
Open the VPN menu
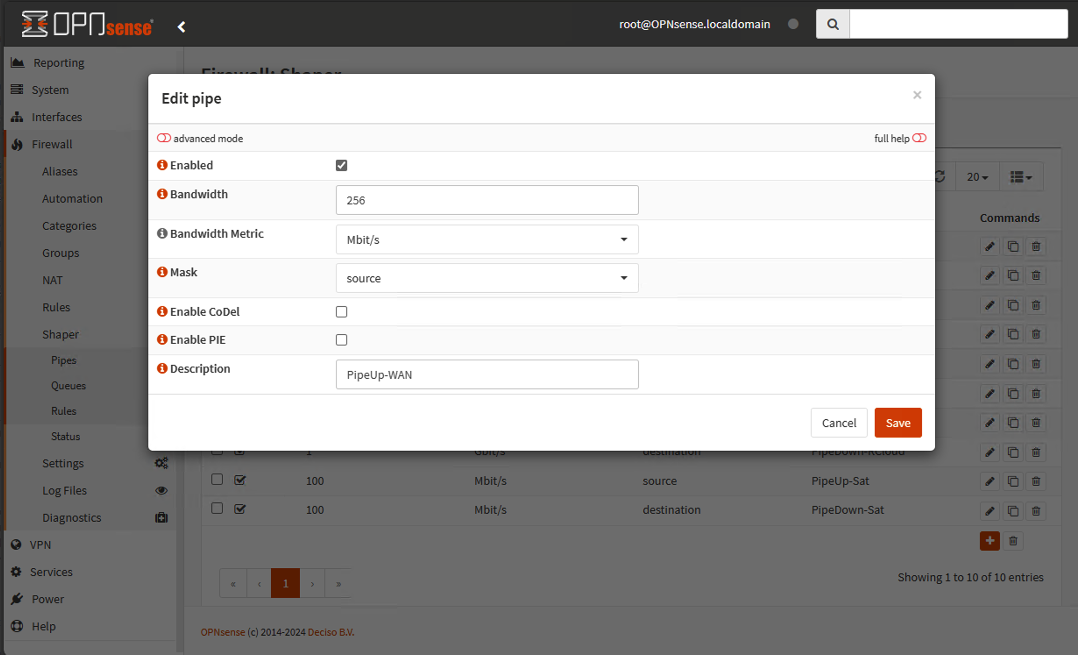click(40, 545)
